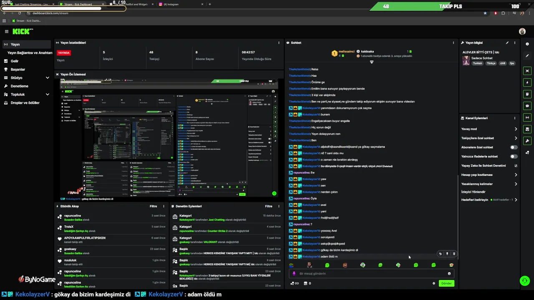Pin the hovered chat message
The image size is (534, 300).
[x=447, y=254]
